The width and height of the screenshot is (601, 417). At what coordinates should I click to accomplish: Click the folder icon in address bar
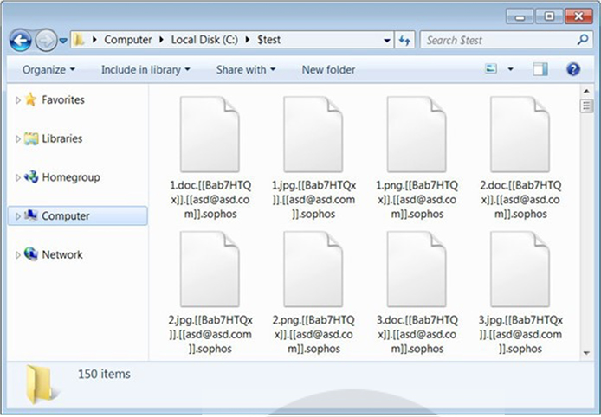coord(79,40)
